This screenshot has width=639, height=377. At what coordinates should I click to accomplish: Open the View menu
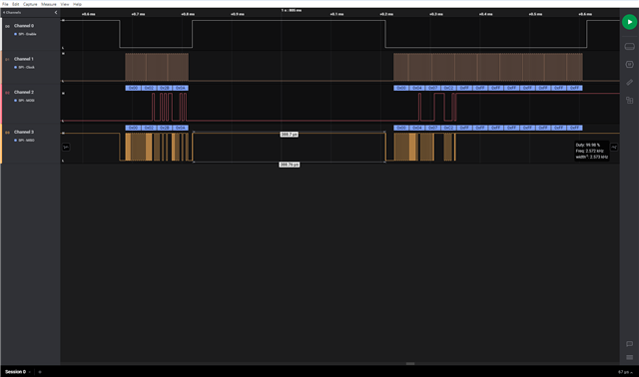coord(64,4)
